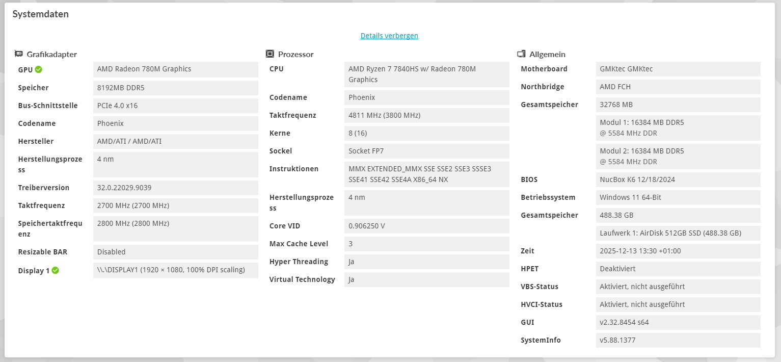Select the AMD Ryzen 7 7840HS CPU value
Image resolution: width=781 pixels, height=362 pixels.
pos(427,74)
